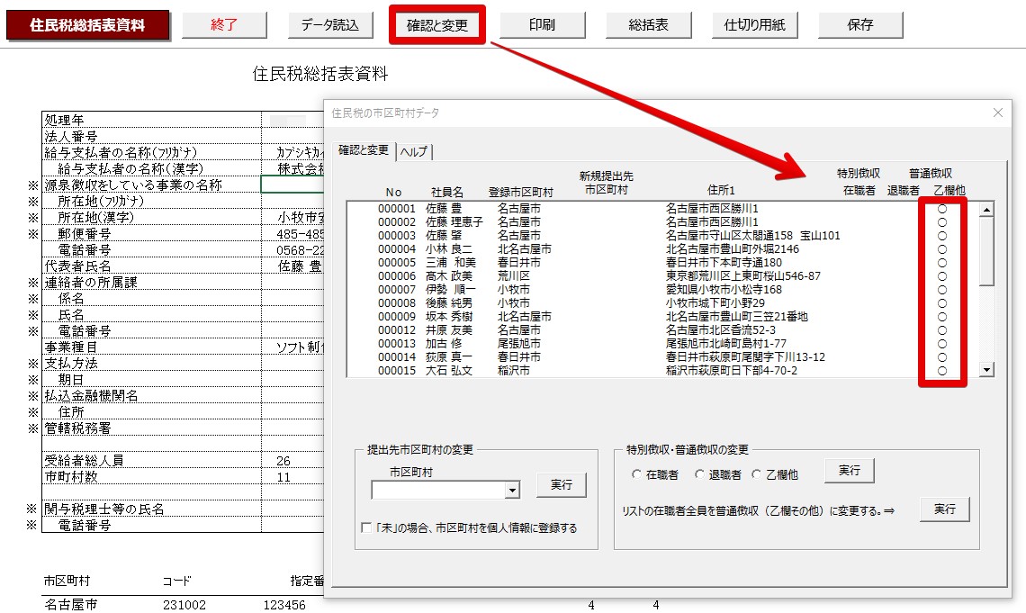Viewport: 1026px width, 613px height.
Task: Switch to the ヘルプ tab
Action: click(x=414, y=151)
